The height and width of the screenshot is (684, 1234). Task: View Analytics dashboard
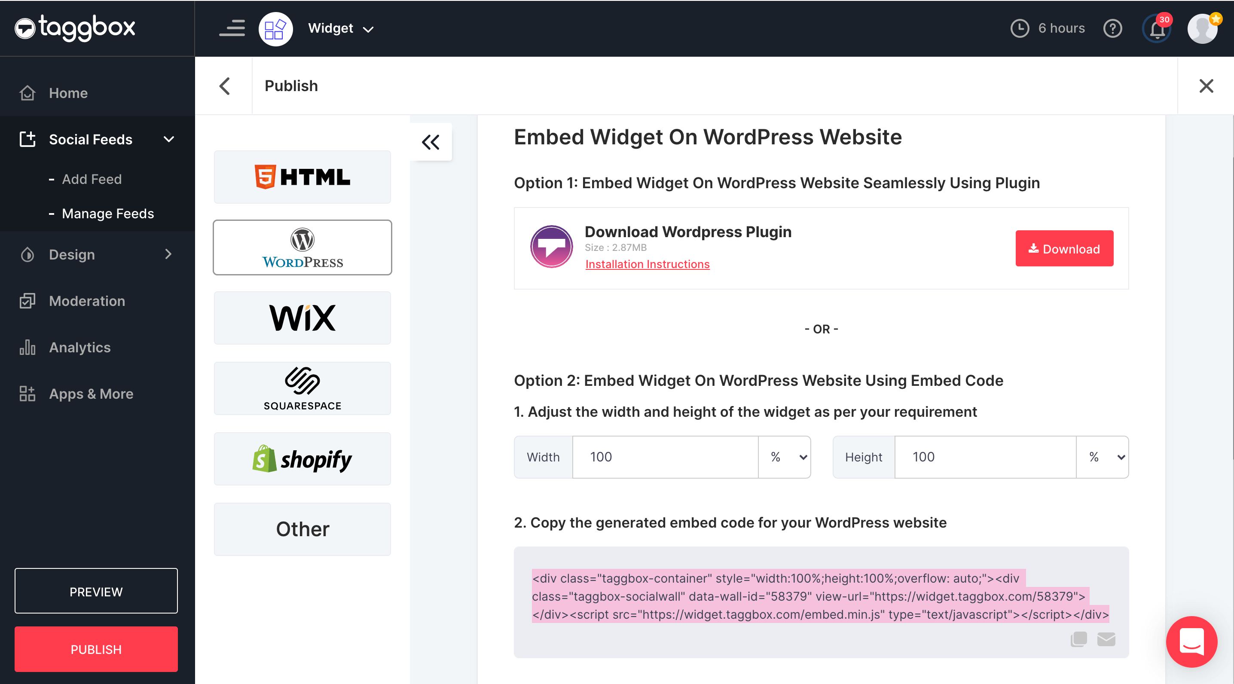79,346
